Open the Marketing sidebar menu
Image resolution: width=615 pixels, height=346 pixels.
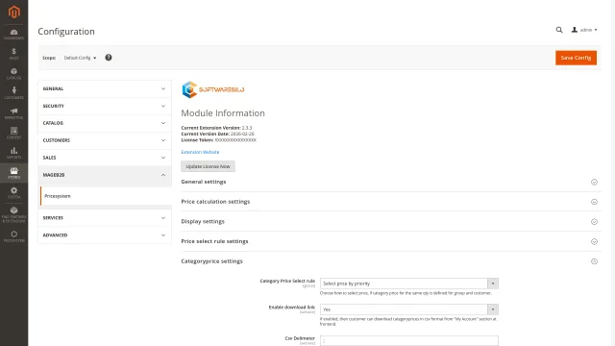point(13,113)
